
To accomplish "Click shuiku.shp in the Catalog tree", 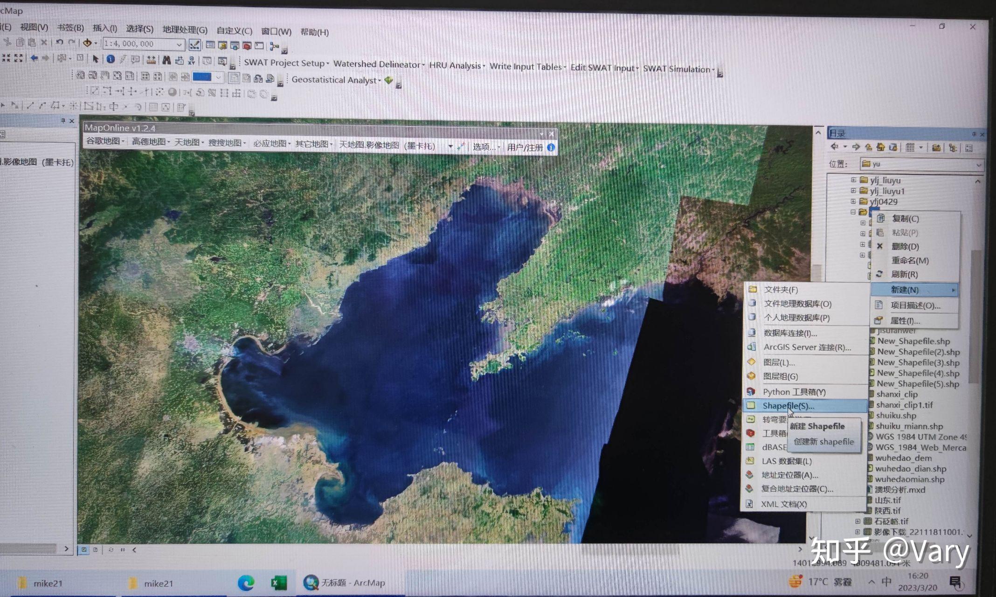I will coord(895,416).
